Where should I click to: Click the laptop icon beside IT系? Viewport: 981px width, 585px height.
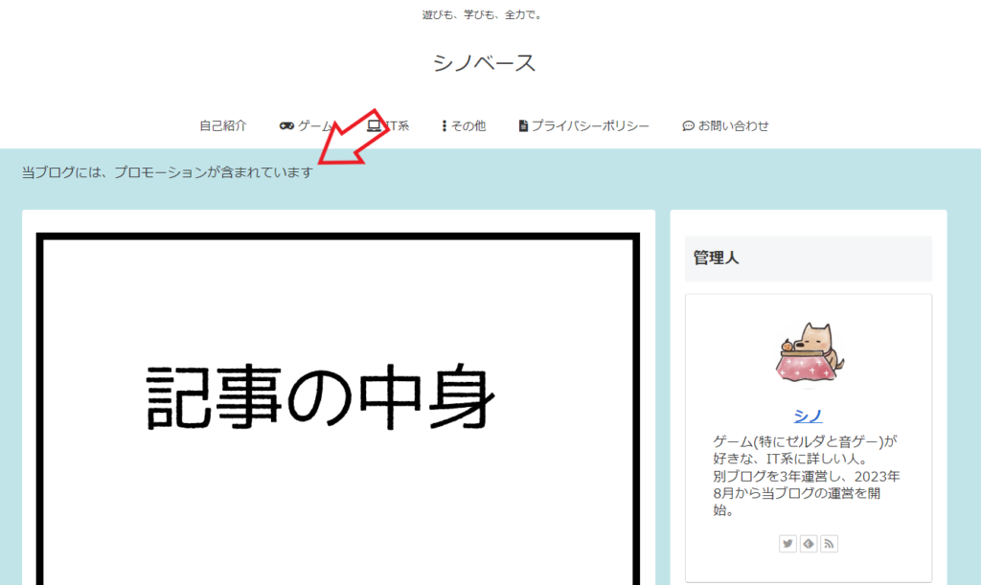coord(374,125)
